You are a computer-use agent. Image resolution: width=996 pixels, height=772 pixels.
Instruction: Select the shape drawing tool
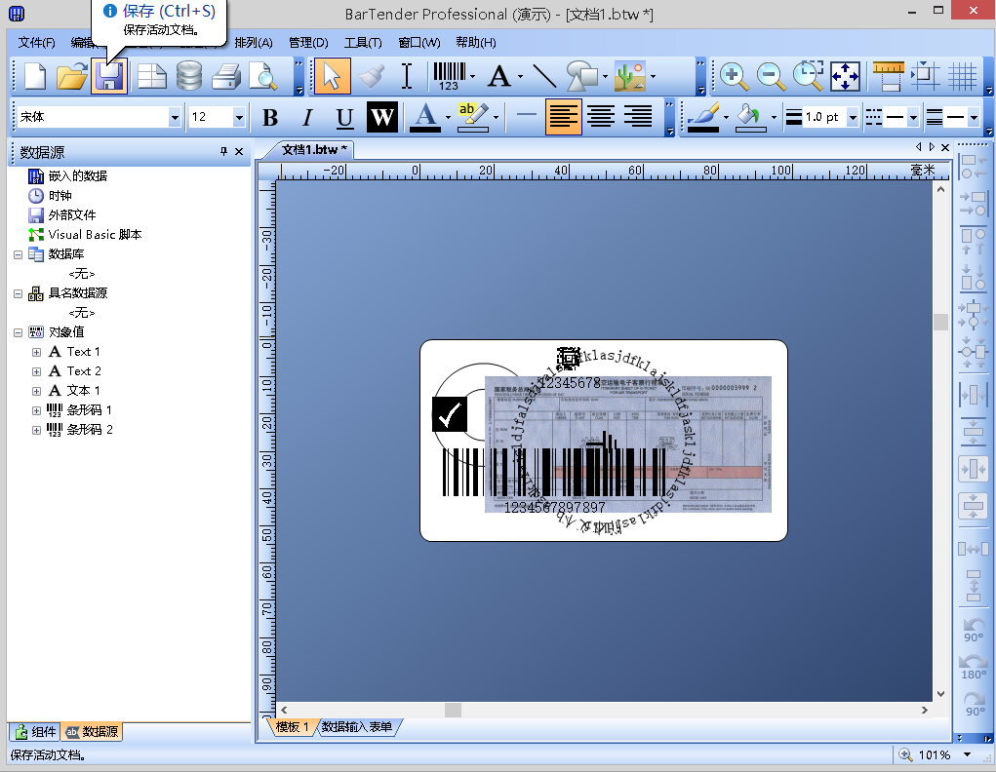[581, 76]
